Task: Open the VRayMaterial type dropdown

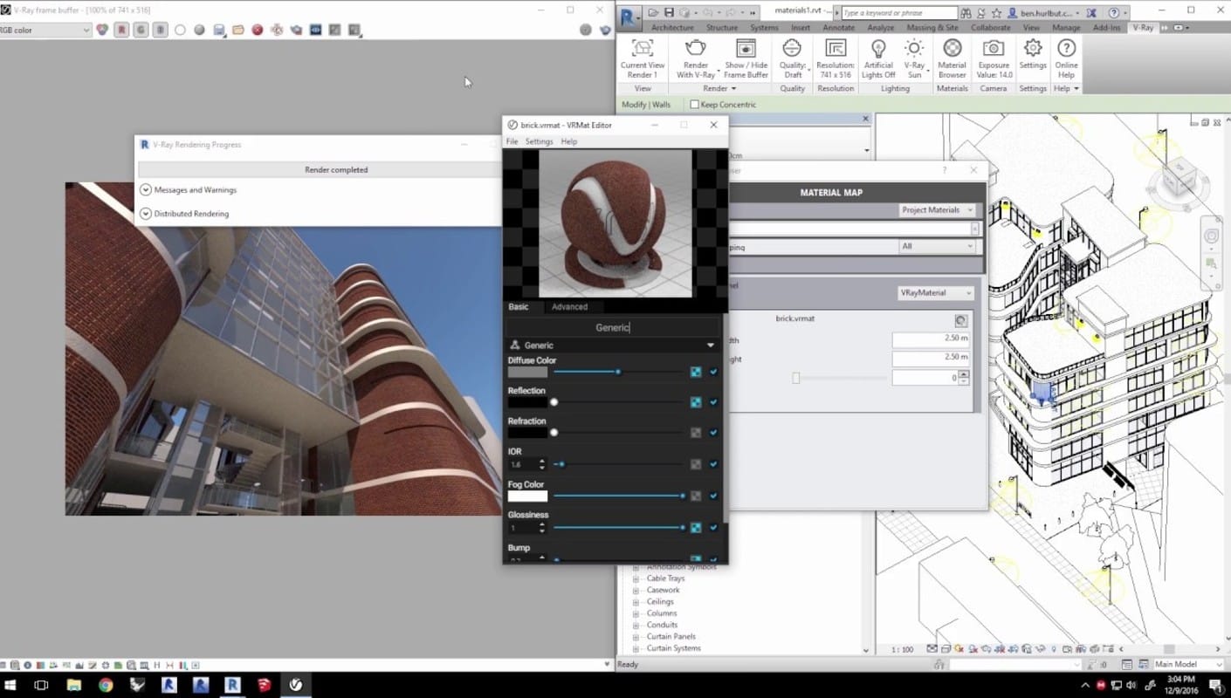Action: coord(935,293)
